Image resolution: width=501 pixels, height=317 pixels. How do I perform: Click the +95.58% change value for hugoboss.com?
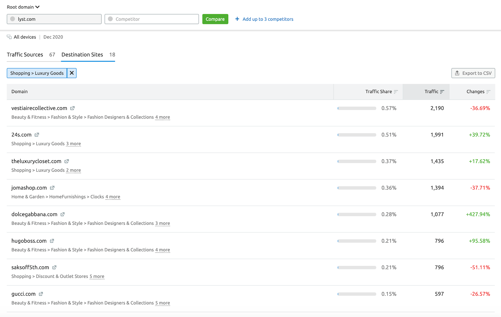(479, 241)
